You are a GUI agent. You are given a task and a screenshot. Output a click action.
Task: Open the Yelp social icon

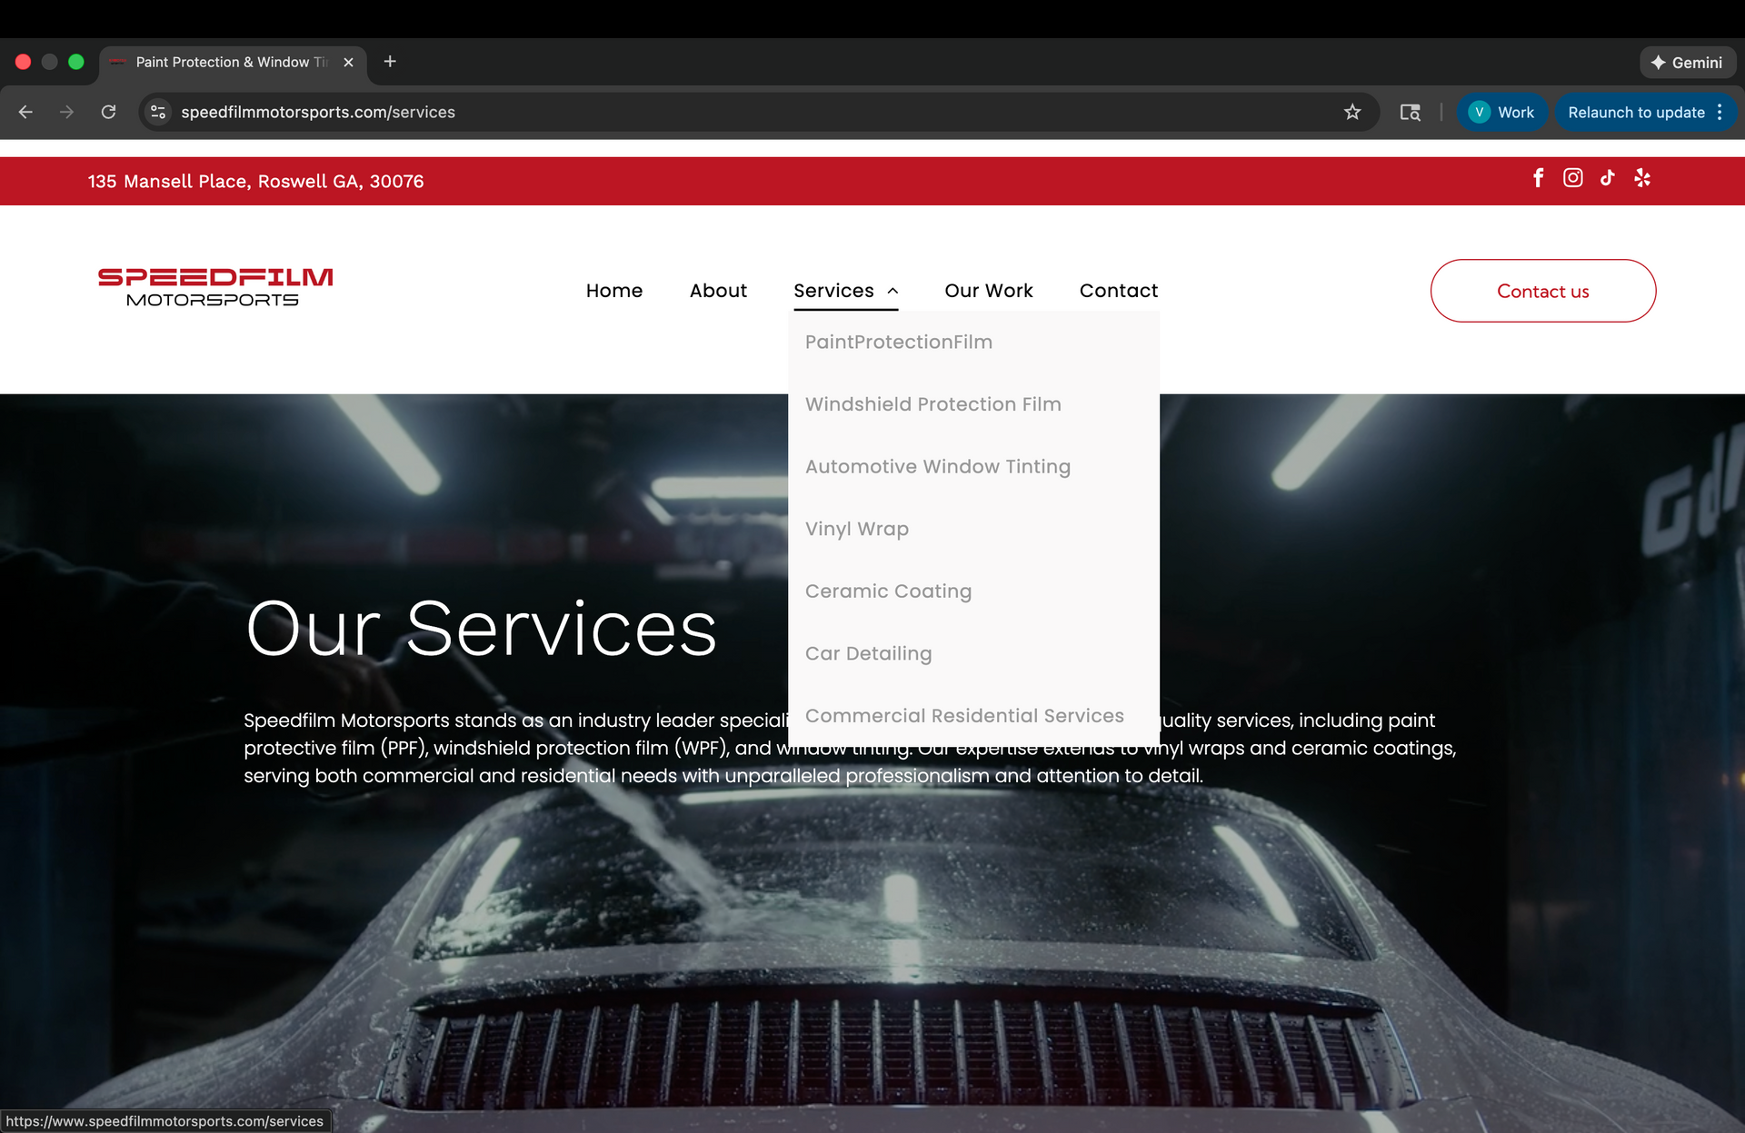point(1641,178)
